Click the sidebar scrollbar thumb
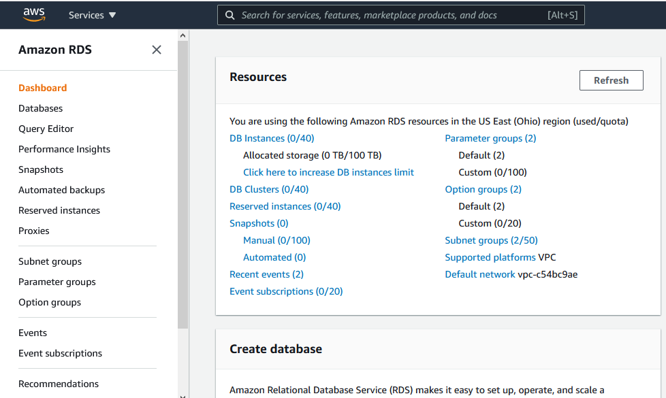 [183, 184]
